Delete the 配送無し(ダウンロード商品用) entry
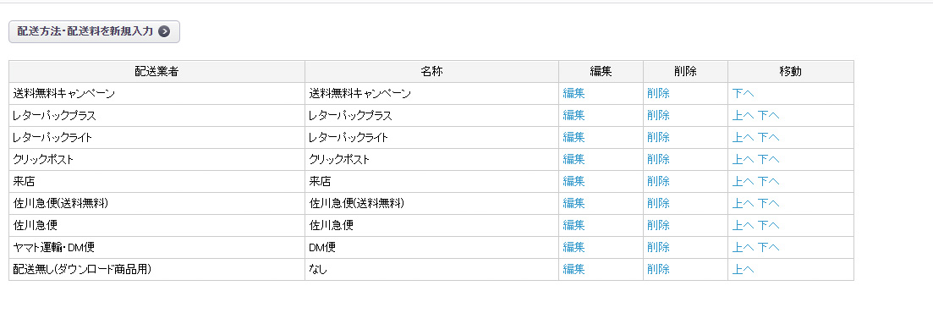Image resolution: width=933 pixels, height=324 pixels. click(658, 269)
